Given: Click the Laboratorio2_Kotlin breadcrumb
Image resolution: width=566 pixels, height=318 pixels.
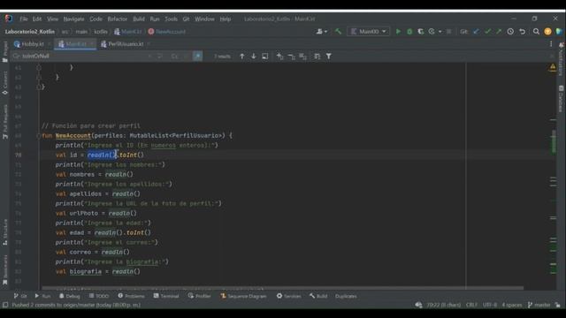Looking at the screenshot, I should [29, 32].
